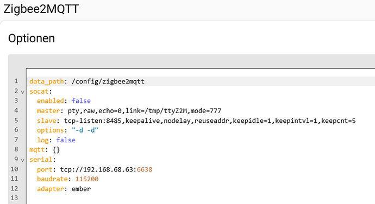Click the tcp://192.168.68.63 address

coord(97,169)
